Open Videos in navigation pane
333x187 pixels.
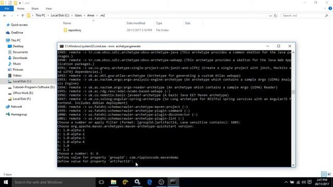[17, 75]
